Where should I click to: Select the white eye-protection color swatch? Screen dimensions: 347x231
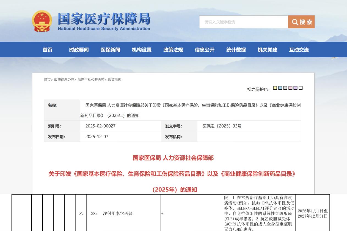[301, 88]
